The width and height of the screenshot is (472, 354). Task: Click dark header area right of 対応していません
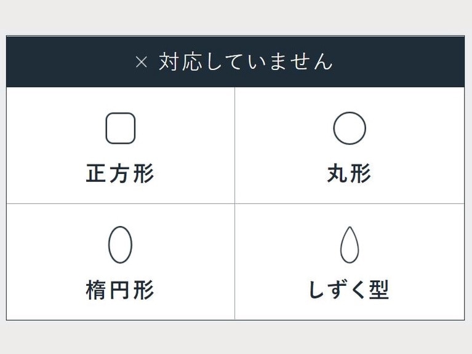400,61
